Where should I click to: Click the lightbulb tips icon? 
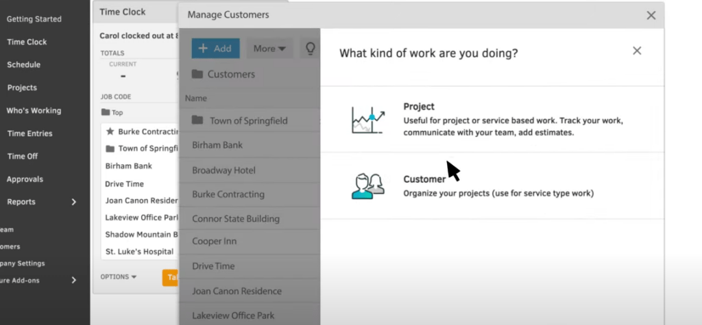[311, 49]
